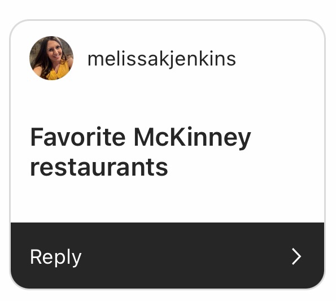
Task: Select the Favorite McKinney restaurants question text
Action: [141, 152]
